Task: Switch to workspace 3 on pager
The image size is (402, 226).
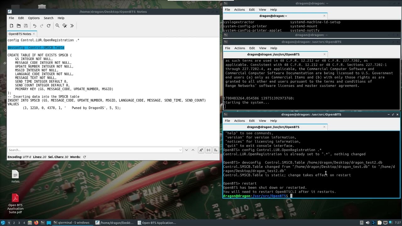Action: click(x=19, y=223)
